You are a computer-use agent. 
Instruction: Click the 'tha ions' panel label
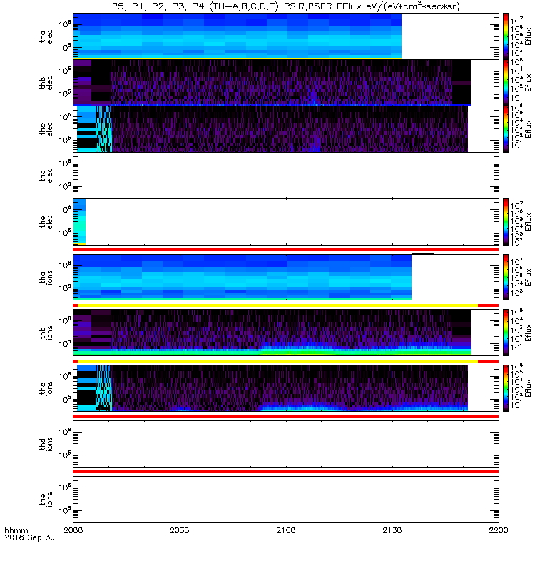pos(46,278)
